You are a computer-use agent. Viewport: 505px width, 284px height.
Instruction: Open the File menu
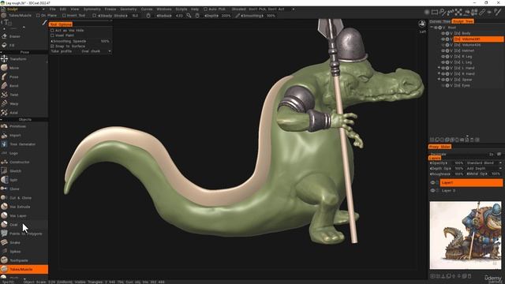coord(53,9)
